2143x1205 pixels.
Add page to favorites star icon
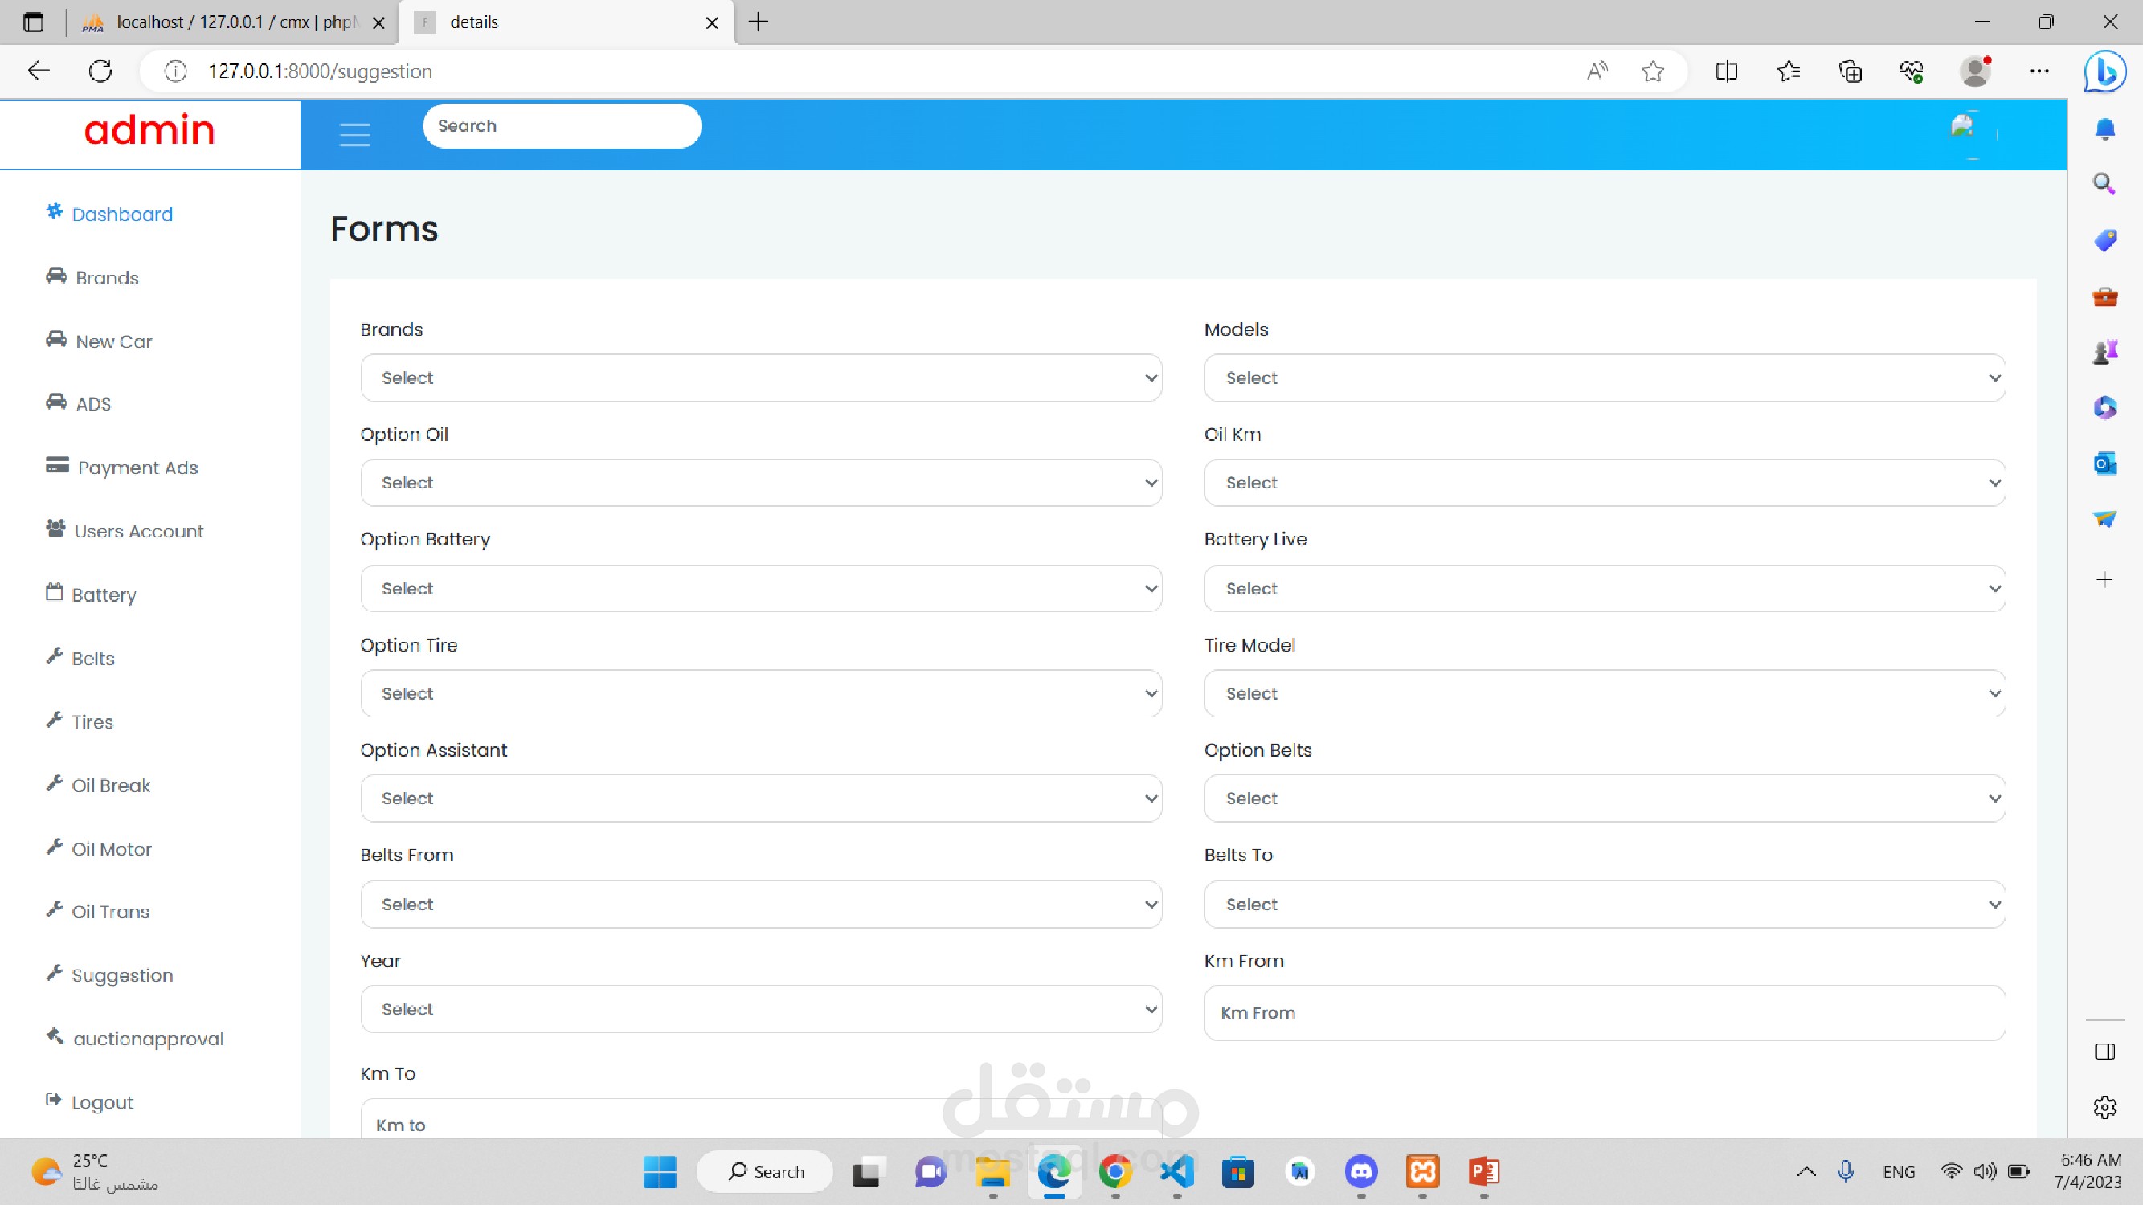pyautogui.click(x=1652, y=71)
